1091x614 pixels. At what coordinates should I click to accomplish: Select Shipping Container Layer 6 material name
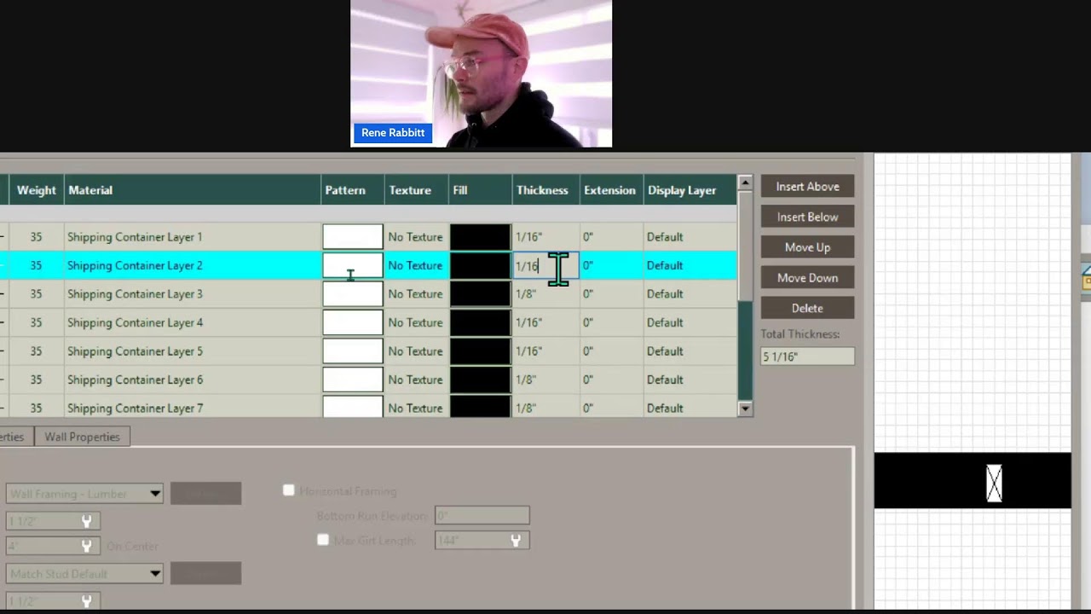coord(135,379)
